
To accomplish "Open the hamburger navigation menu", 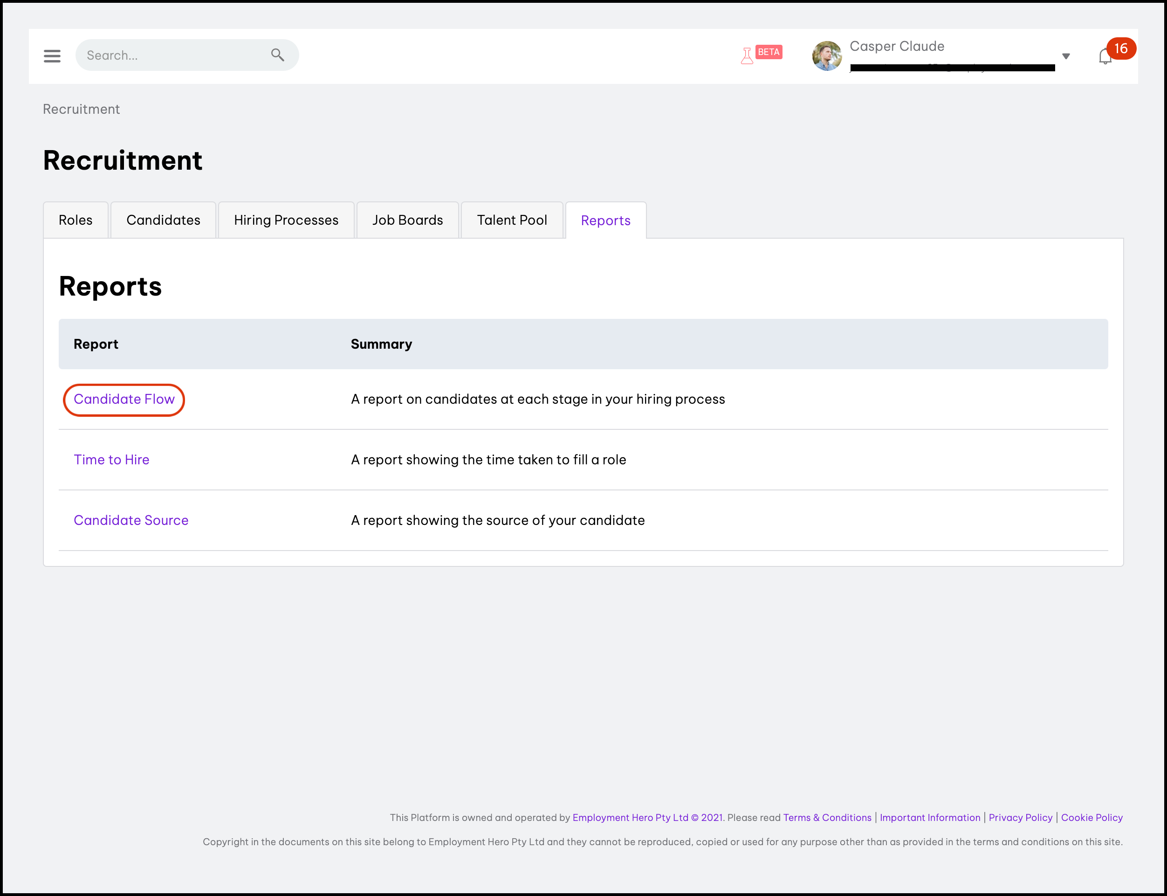I will [x=52, y=55].
